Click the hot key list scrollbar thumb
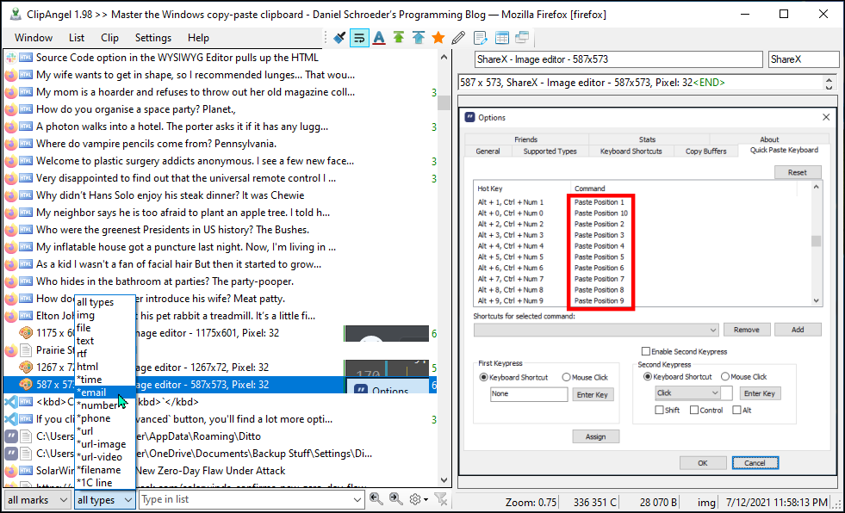The image size is (845, 513). [x=816, y=241]
